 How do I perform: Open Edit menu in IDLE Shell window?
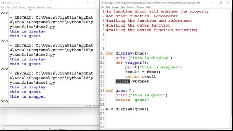tap(8, 7)
